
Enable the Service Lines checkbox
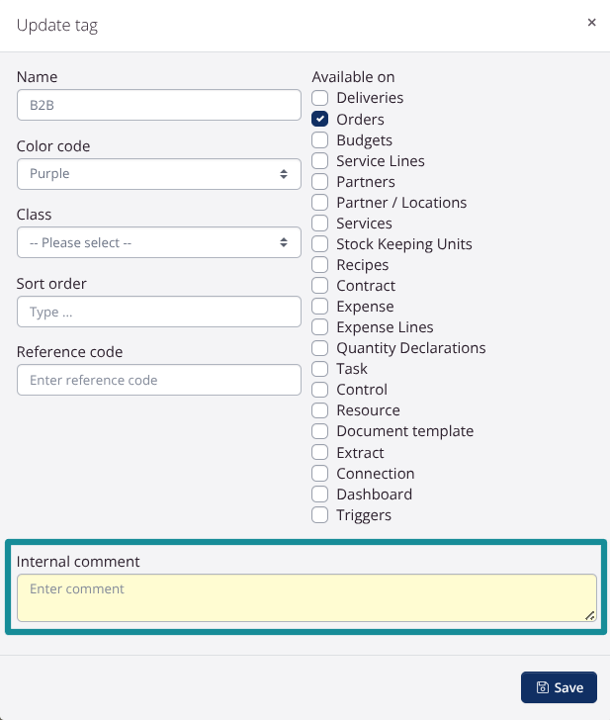(x=320, y=160)
